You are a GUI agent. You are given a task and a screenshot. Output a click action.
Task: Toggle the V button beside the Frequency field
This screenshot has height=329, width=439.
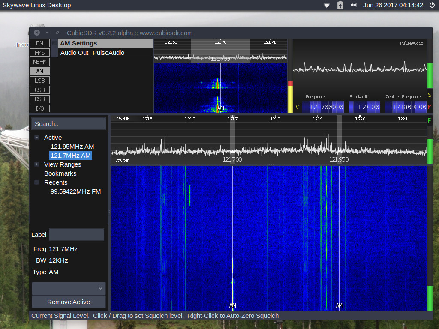[298, 107]
